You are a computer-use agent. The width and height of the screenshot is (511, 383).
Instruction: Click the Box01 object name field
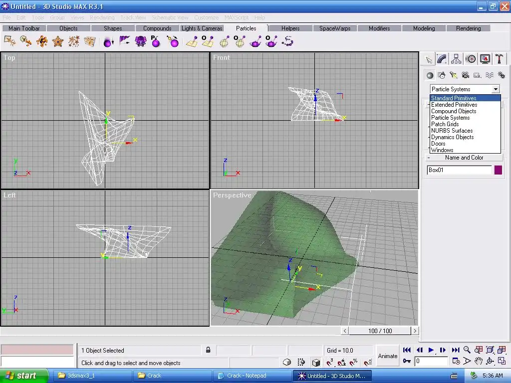(x=459, y=170)
